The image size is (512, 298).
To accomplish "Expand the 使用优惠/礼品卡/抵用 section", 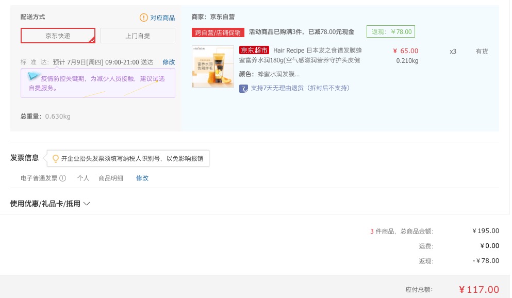I will [x=50, y=204].
